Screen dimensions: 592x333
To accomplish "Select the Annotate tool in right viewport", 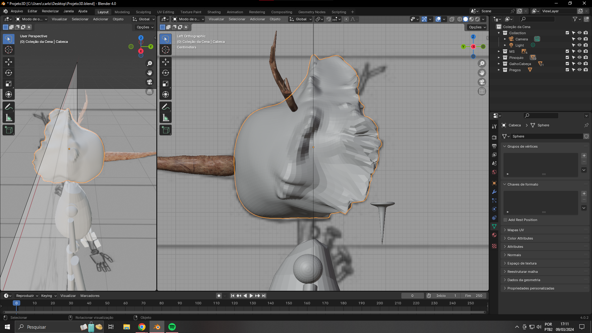I will (x=166, y=107).
